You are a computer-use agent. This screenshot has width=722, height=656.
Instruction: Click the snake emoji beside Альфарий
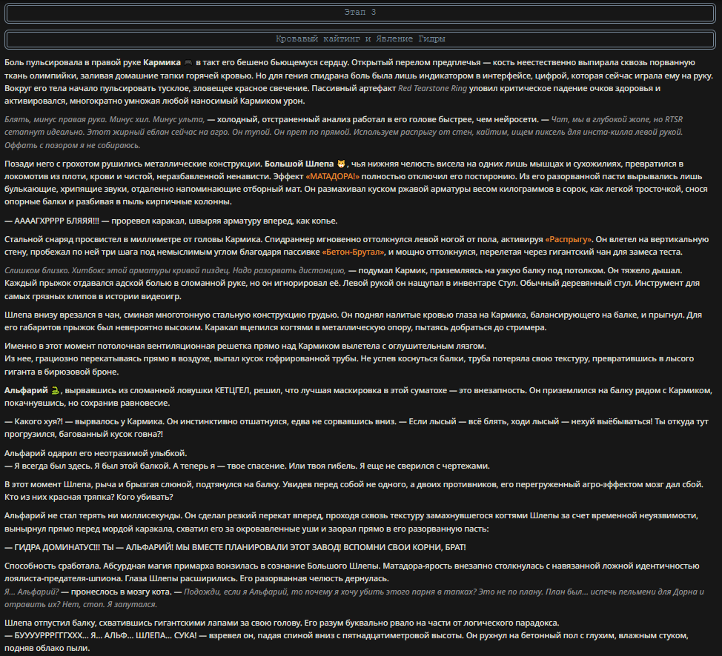click(x=56, y=390)
